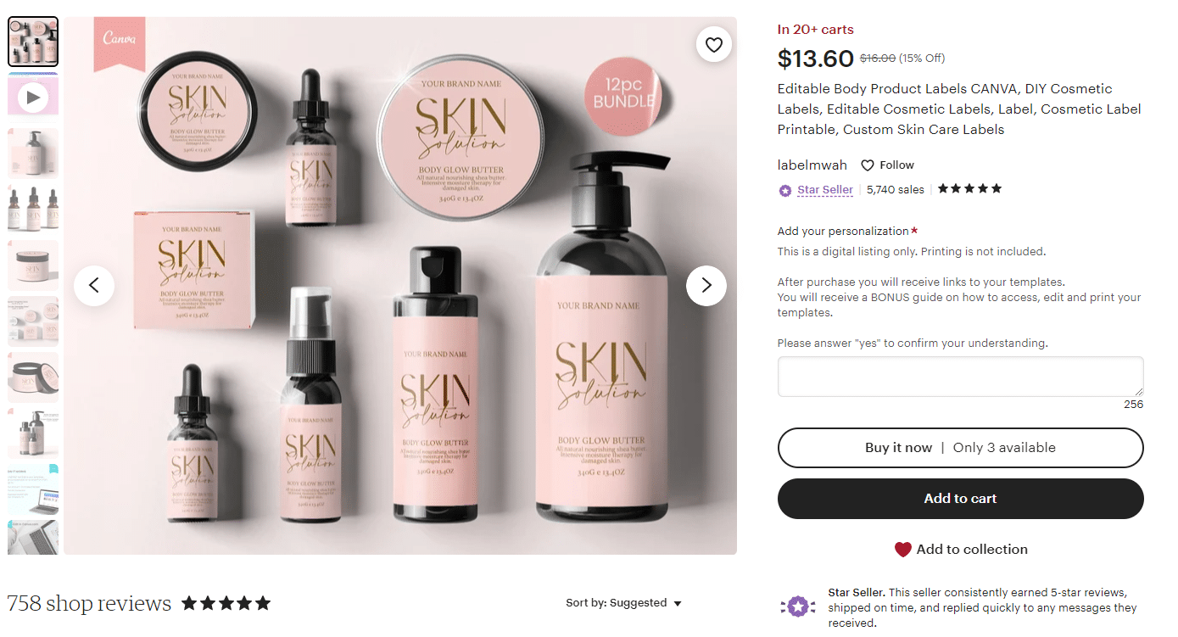Select the first gallery thumbnail
The width and height of the screenshot is (1178, 637).
33,42
